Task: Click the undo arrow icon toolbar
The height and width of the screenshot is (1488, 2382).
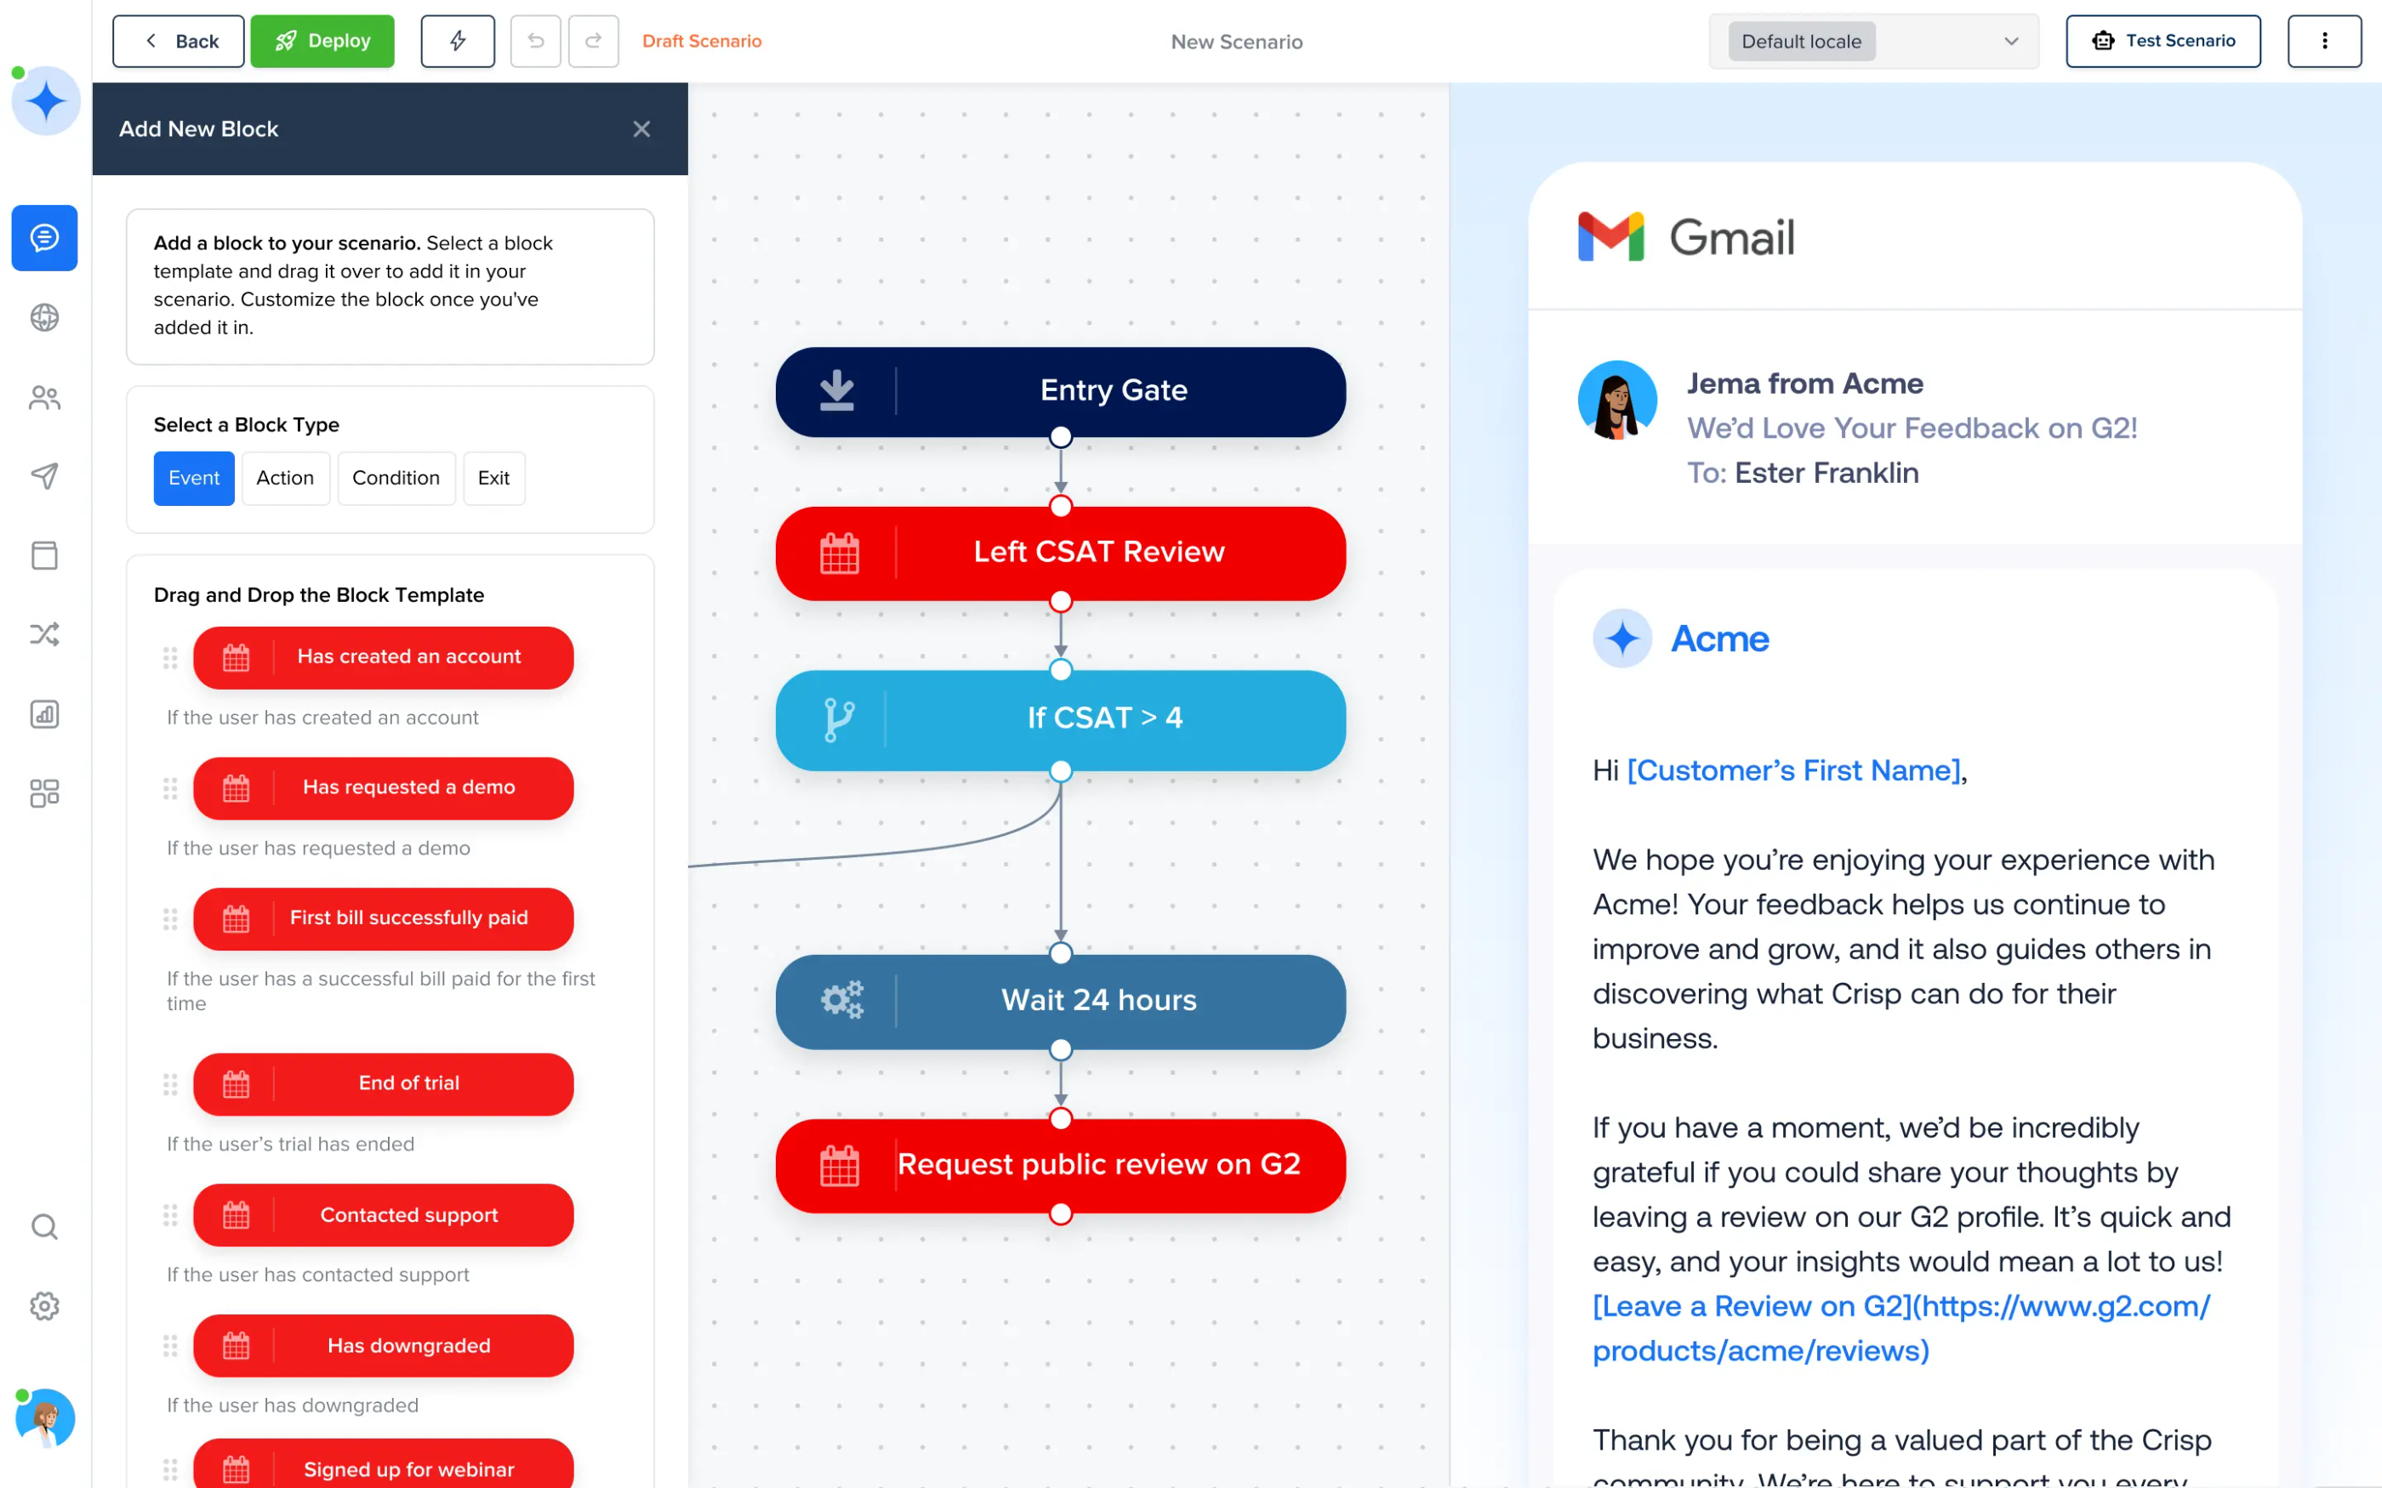Action: pos(535,41)
